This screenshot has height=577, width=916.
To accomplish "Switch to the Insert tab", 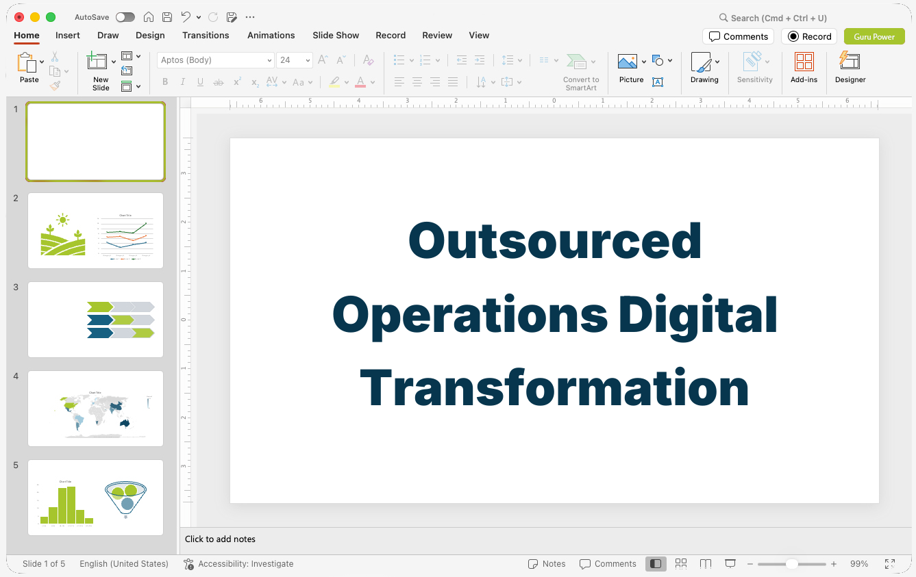I will [x=68, y=36].
